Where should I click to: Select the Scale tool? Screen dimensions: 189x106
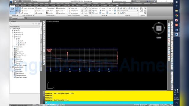(x=102, y=13)
